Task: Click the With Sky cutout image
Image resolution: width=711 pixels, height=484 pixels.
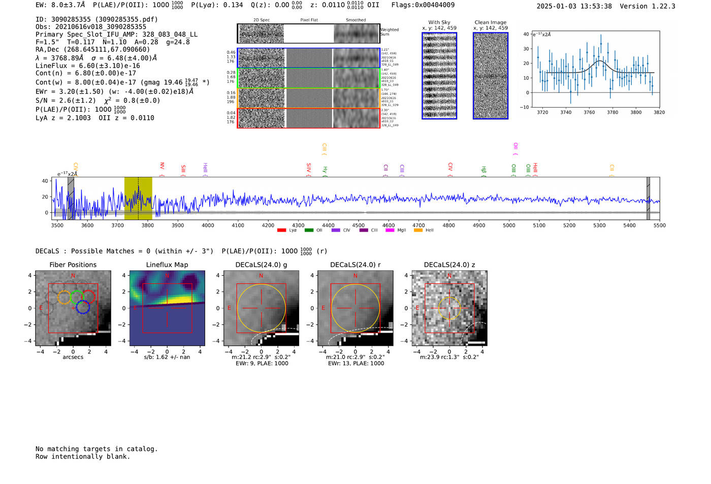Action: (x=439, y=76)
